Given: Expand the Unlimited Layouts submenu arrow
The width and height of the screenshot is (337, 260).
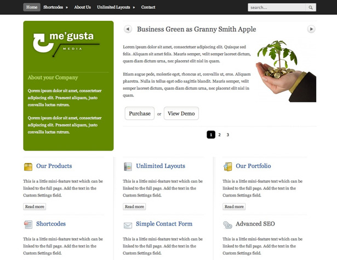Looking at the screenshot, I should coord(134,8).
